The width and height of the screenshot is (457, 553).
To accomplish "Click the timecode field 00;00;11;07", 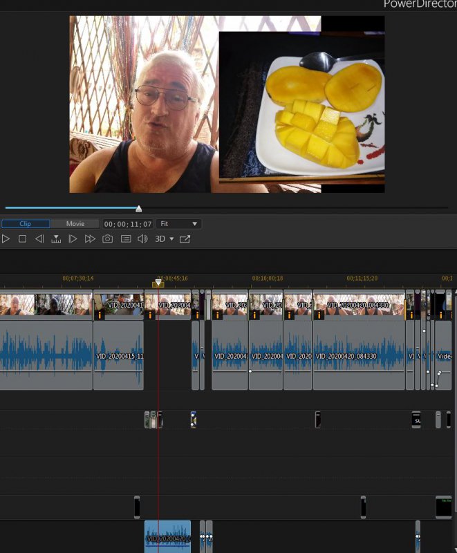I will (x=128, y=224).
